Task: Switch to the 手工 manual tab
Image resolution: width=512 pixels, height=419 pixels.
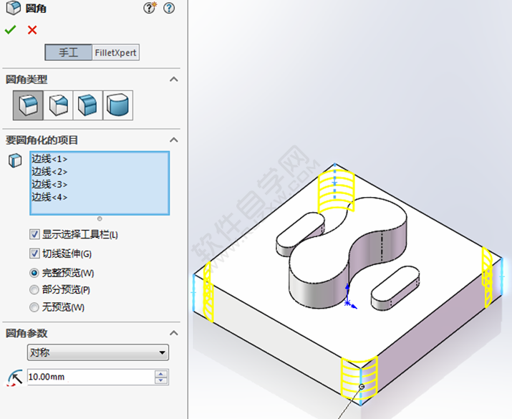Action: 68,52
